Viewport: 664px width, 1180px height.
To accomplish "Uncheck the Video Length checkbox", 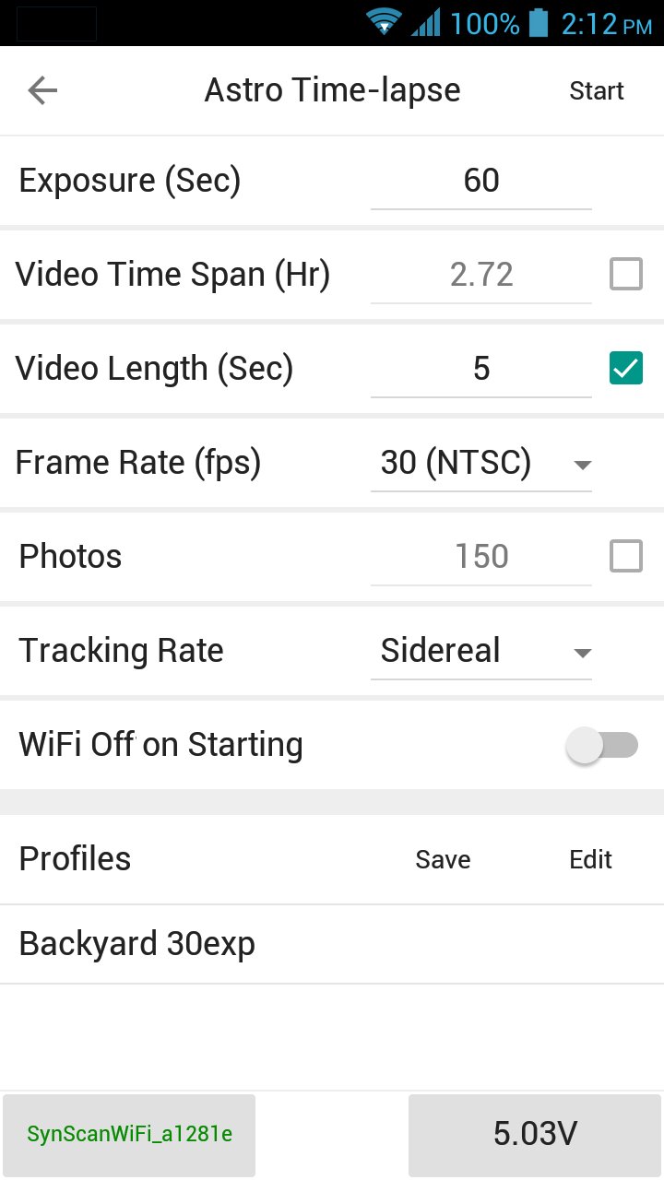I will (626, 368).
